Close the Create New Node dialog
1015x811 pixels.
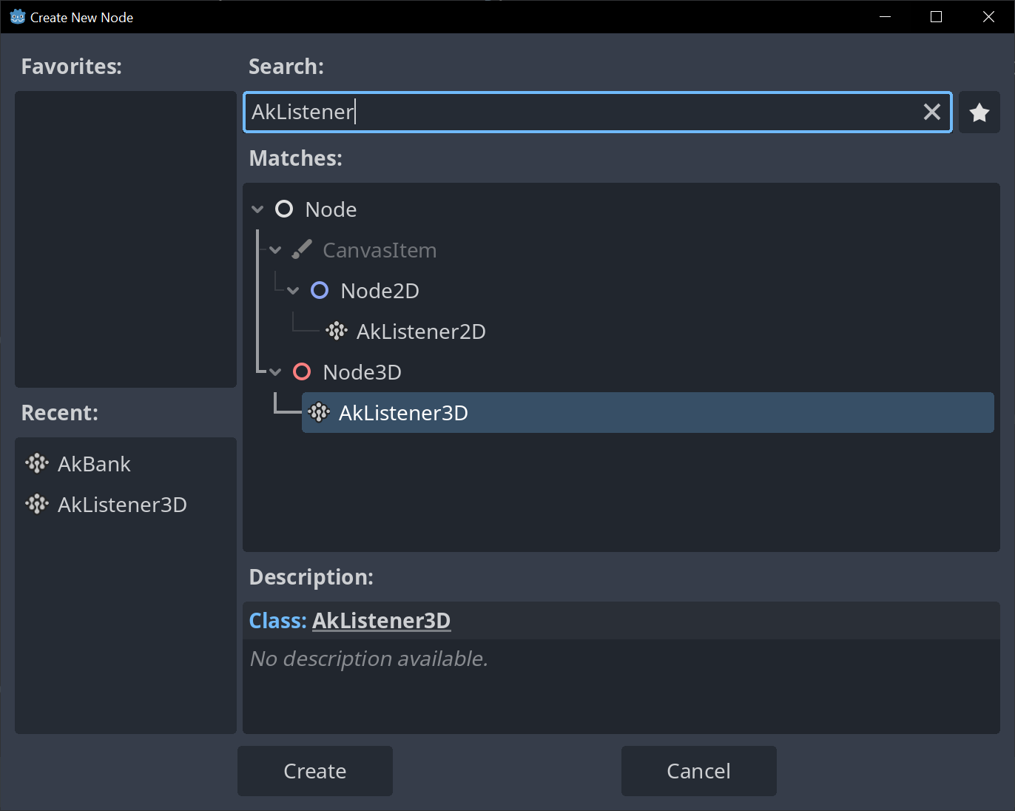988,16
